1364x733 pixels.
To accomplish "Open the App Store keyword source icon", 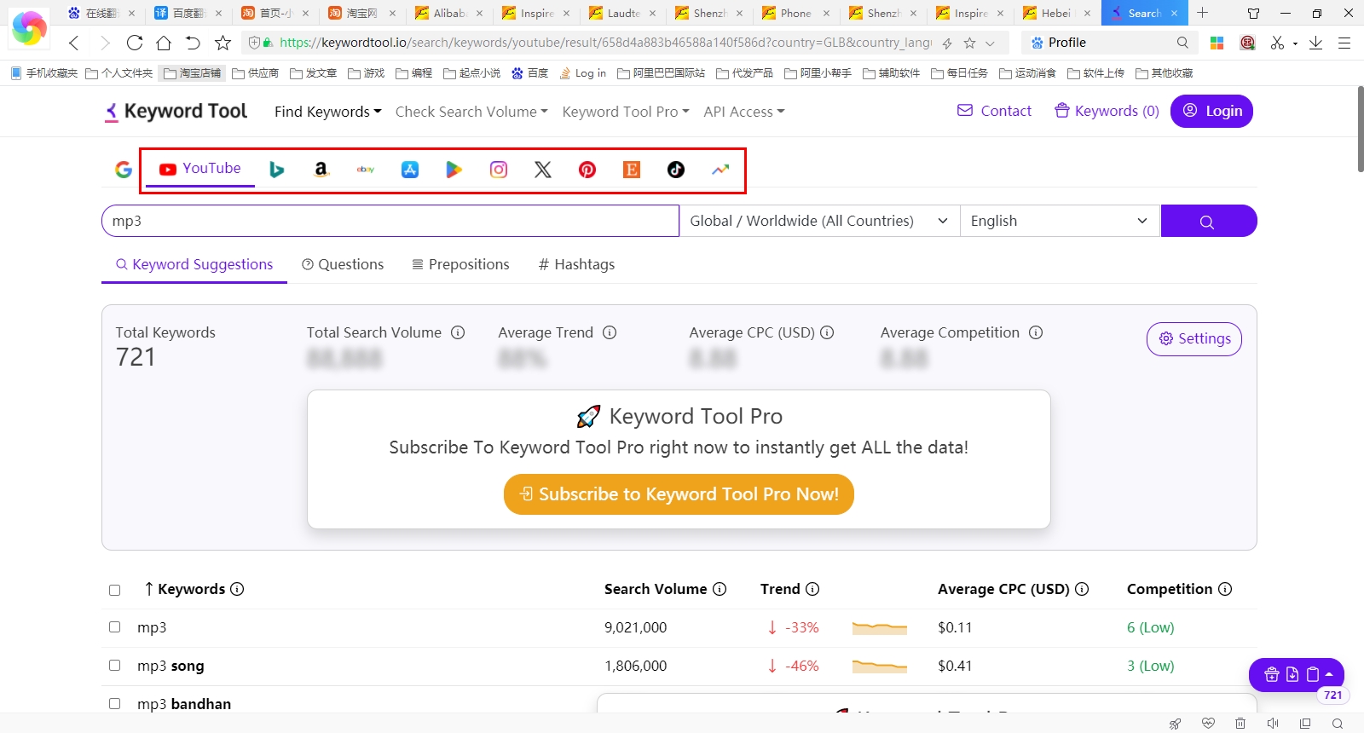I will point(410,170).
